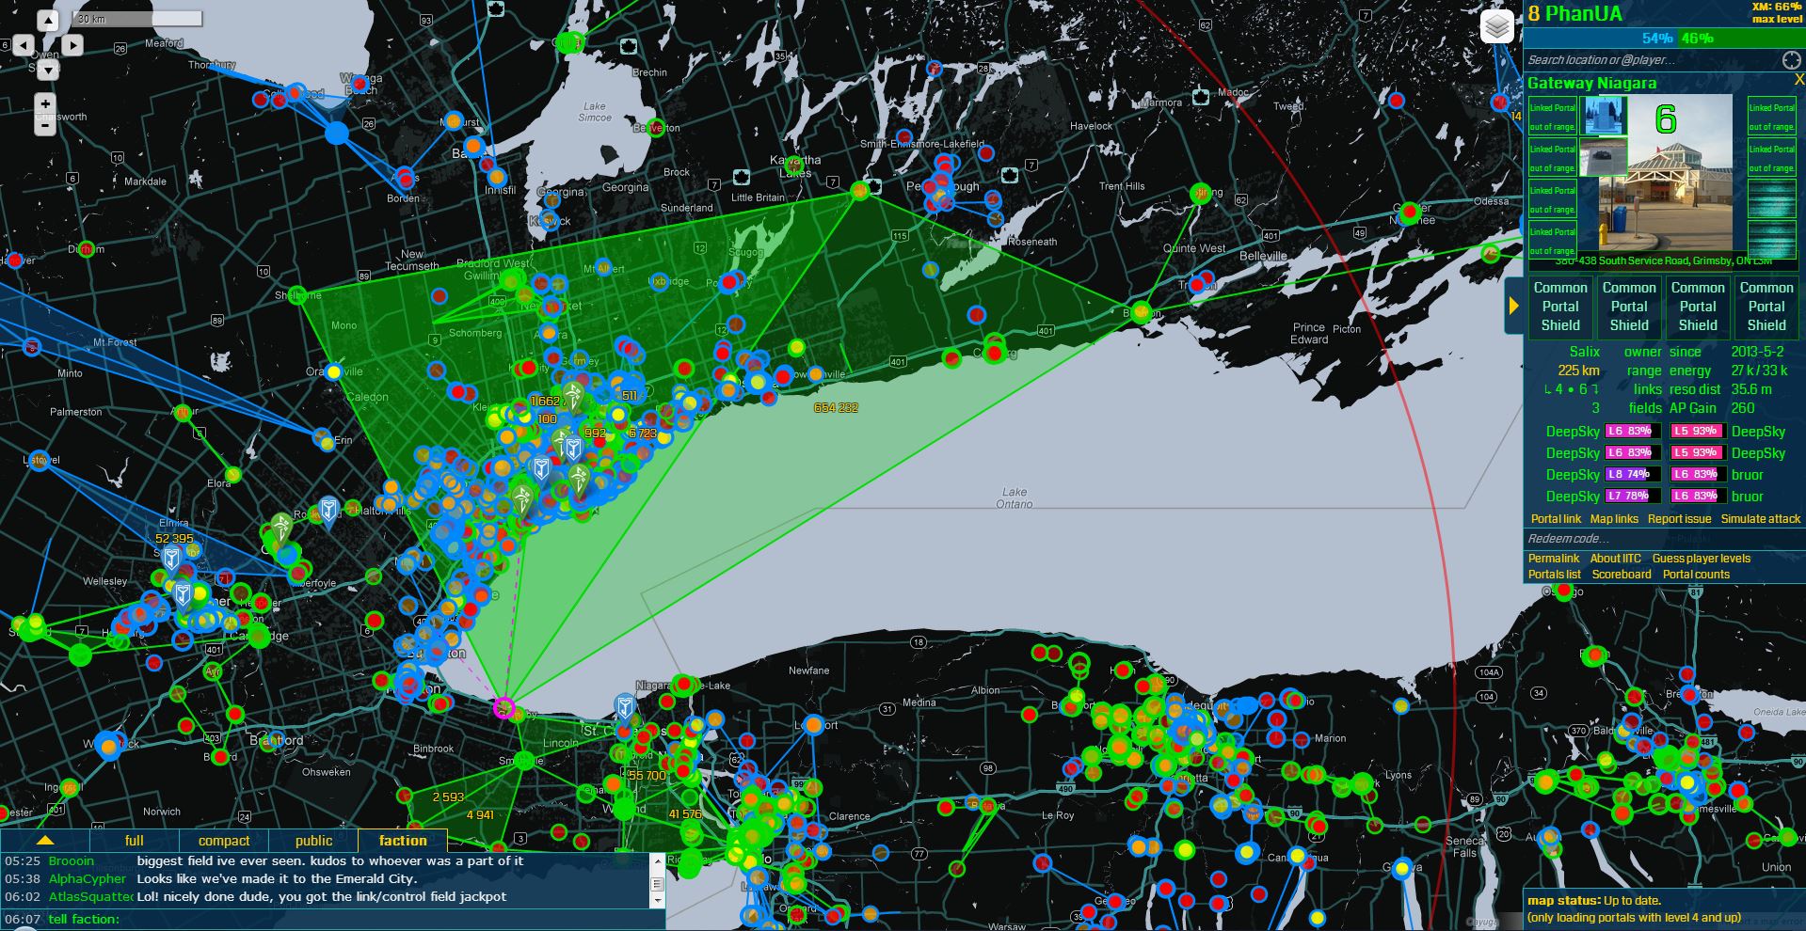The height and width of the screenshot is (931, 1806).
Task: Pan the map left with the arrow button
Action: (24, 44)
